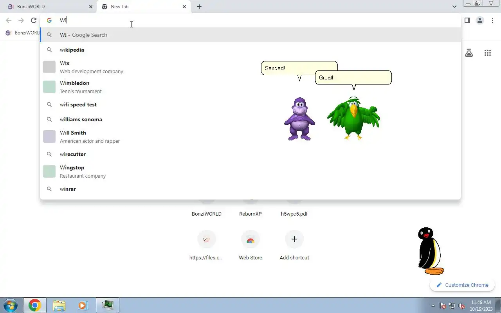Click the Wingstop suggestion thumbnail
The image size is (501, 313).
point(49,171)
